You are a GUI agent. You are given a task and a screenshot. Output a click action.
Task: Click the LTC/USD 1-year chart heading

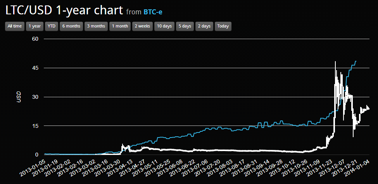(x=64, y=10)
